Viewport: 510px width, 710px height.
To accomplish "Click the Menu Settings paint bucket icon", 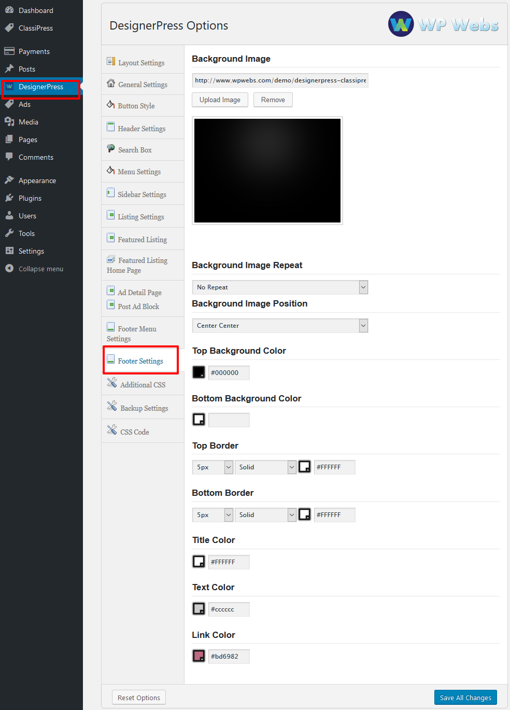I will 111,171.
